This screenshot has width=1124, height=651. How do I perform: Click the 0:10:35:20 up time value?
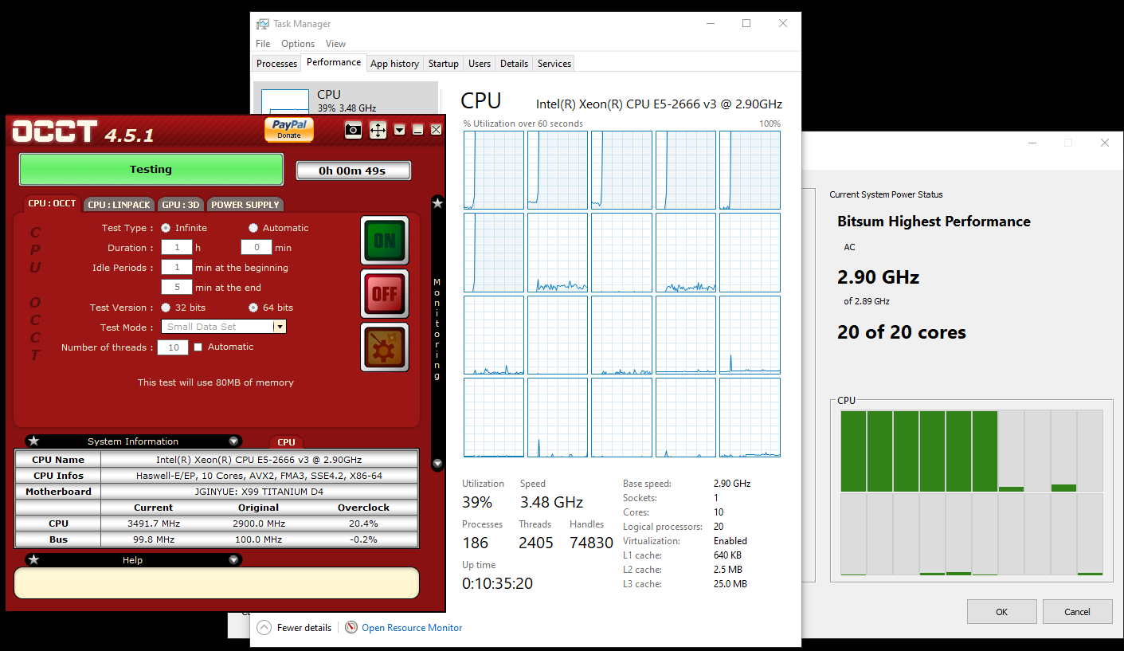498,583
